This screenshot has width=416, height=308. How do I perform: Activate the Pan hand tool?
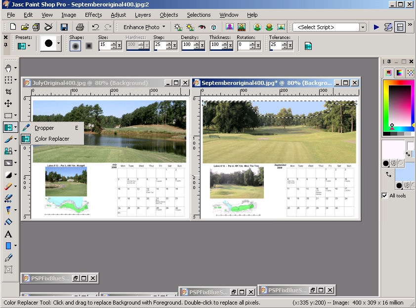(x=8, y=68)
